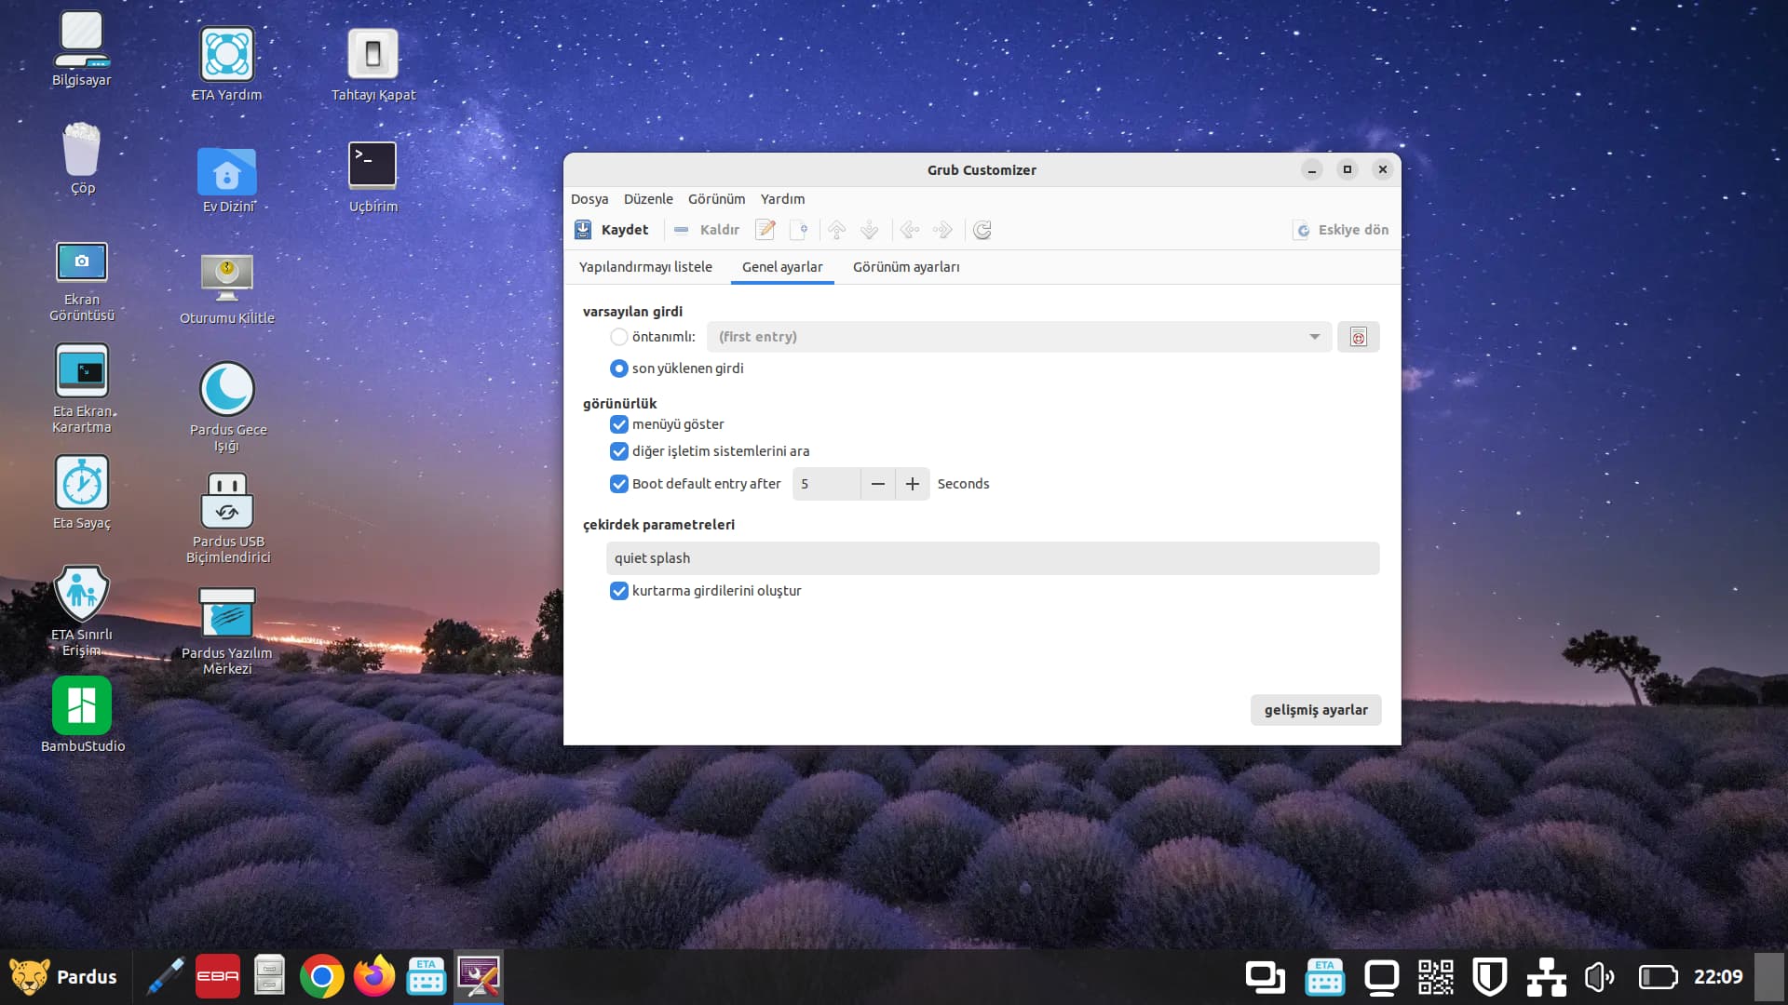
Task: Switch to 'Görünüm ayarları' tab
Action: tap(905, 267)
